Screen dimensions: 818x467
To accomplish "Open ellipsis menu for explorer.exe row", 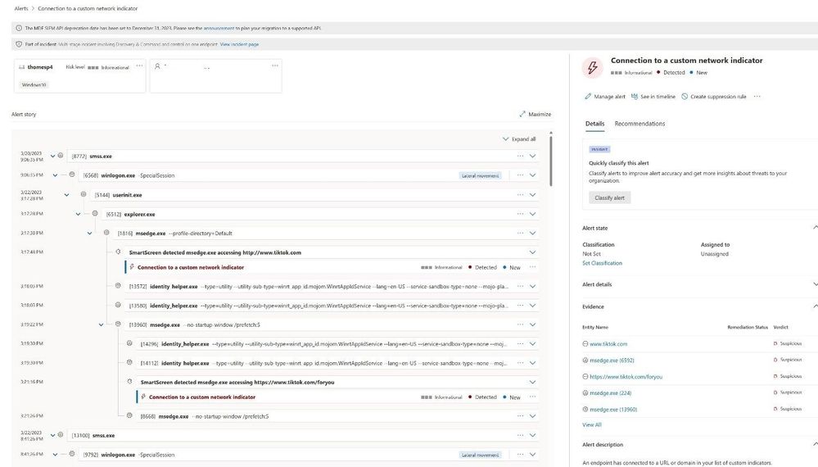I will point(520,214).
